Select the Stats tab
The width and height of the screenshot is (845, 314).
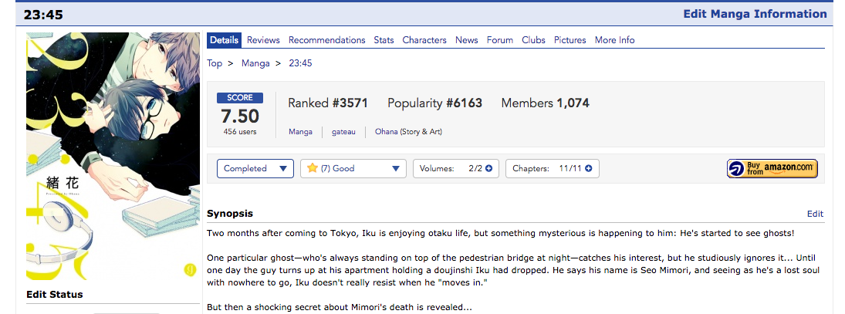click(x=384, y=40)
